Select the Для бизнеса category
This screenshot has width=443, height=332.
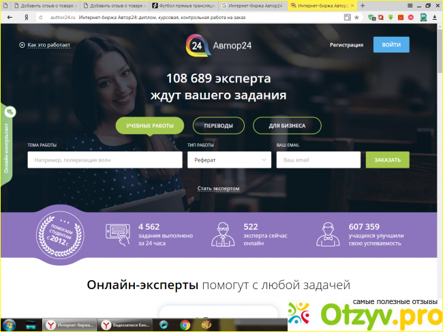click(287, 126)
